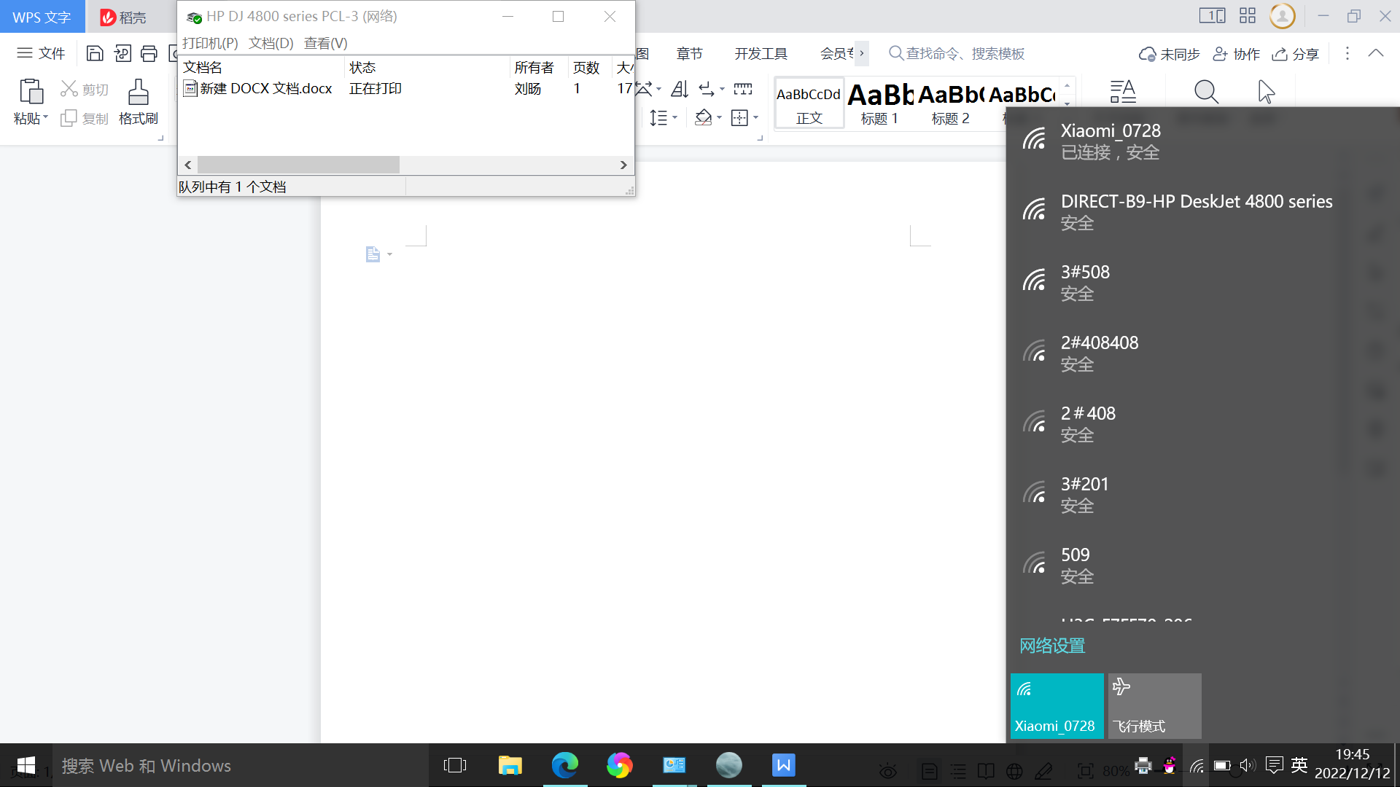Open the 打印机(P) menu in print queue

pos(210,43)
